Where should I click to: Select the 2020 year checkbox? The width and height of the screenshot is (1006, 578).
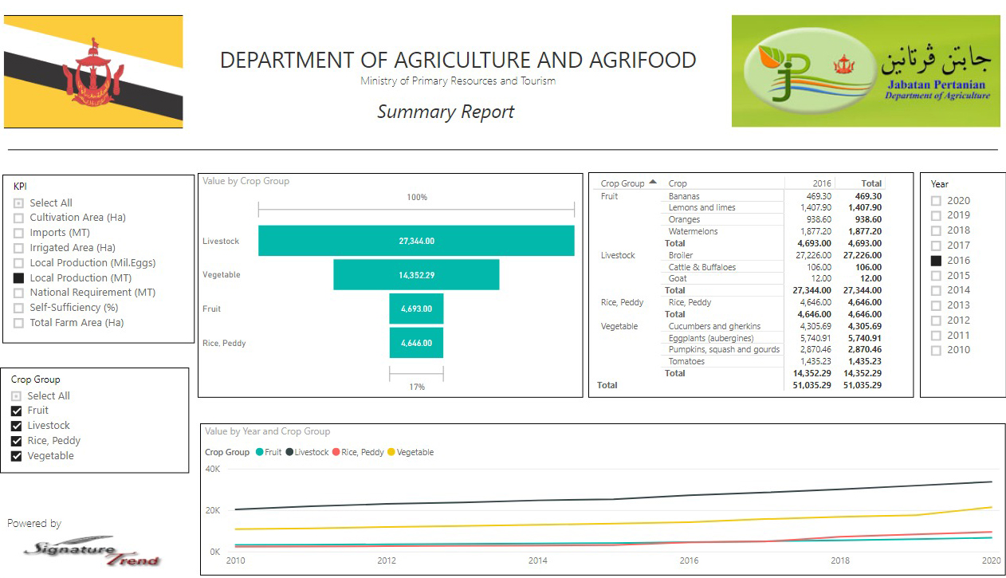(x=937, y=201)
